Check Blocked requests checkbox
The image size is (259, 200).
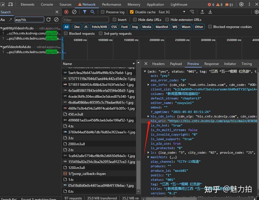(x=66, y=33)
